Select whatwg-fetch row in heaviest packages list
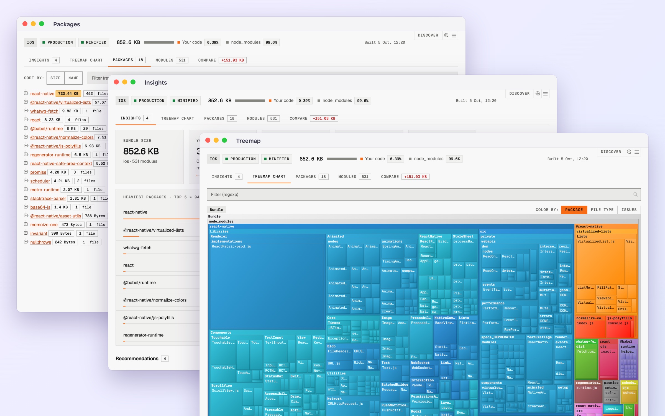This screenshot has height=416, width=665. tap(158, 249)
